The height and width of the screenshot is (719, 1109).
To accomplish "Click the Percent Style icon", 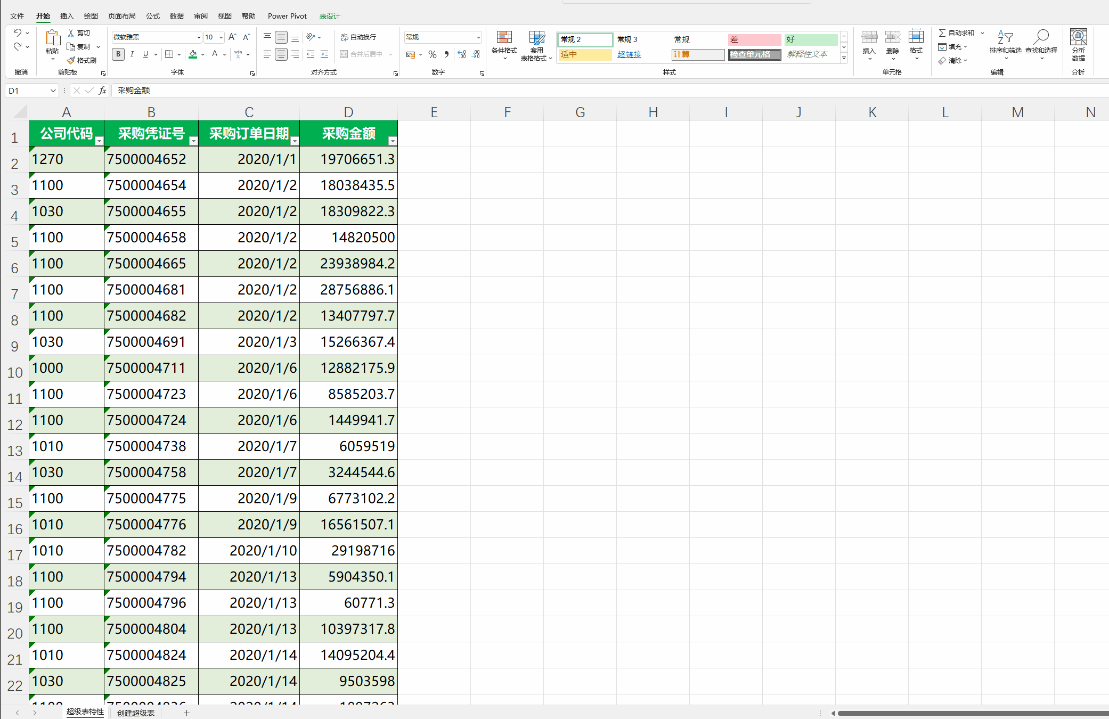I will pyautogui.click(x=433, y=54).
